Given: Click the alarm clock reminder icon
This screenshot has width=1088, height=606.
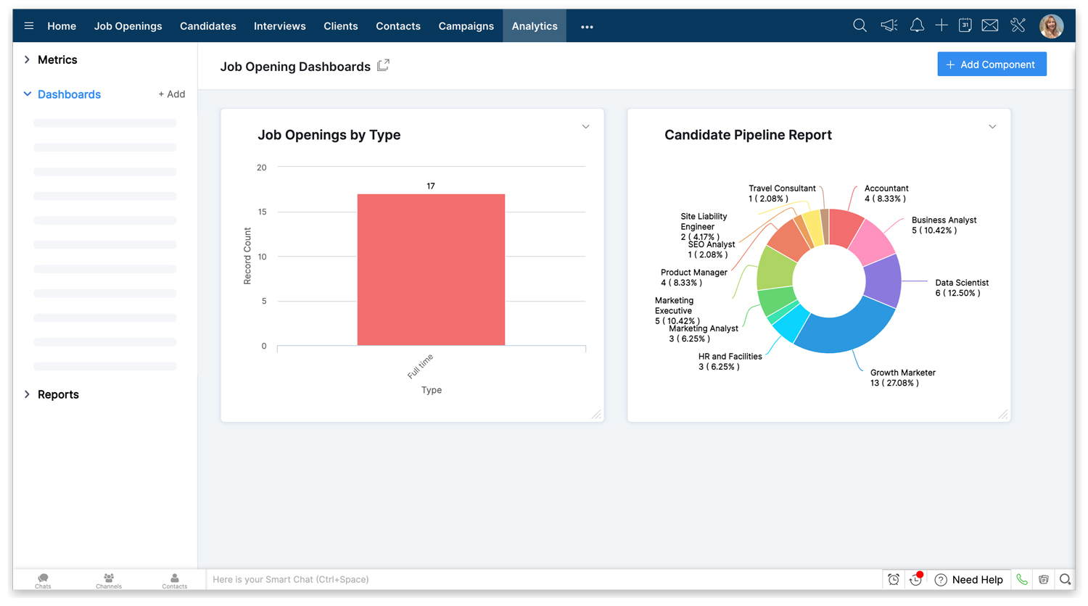Looking at the screenshot, I should coord(894,579).
